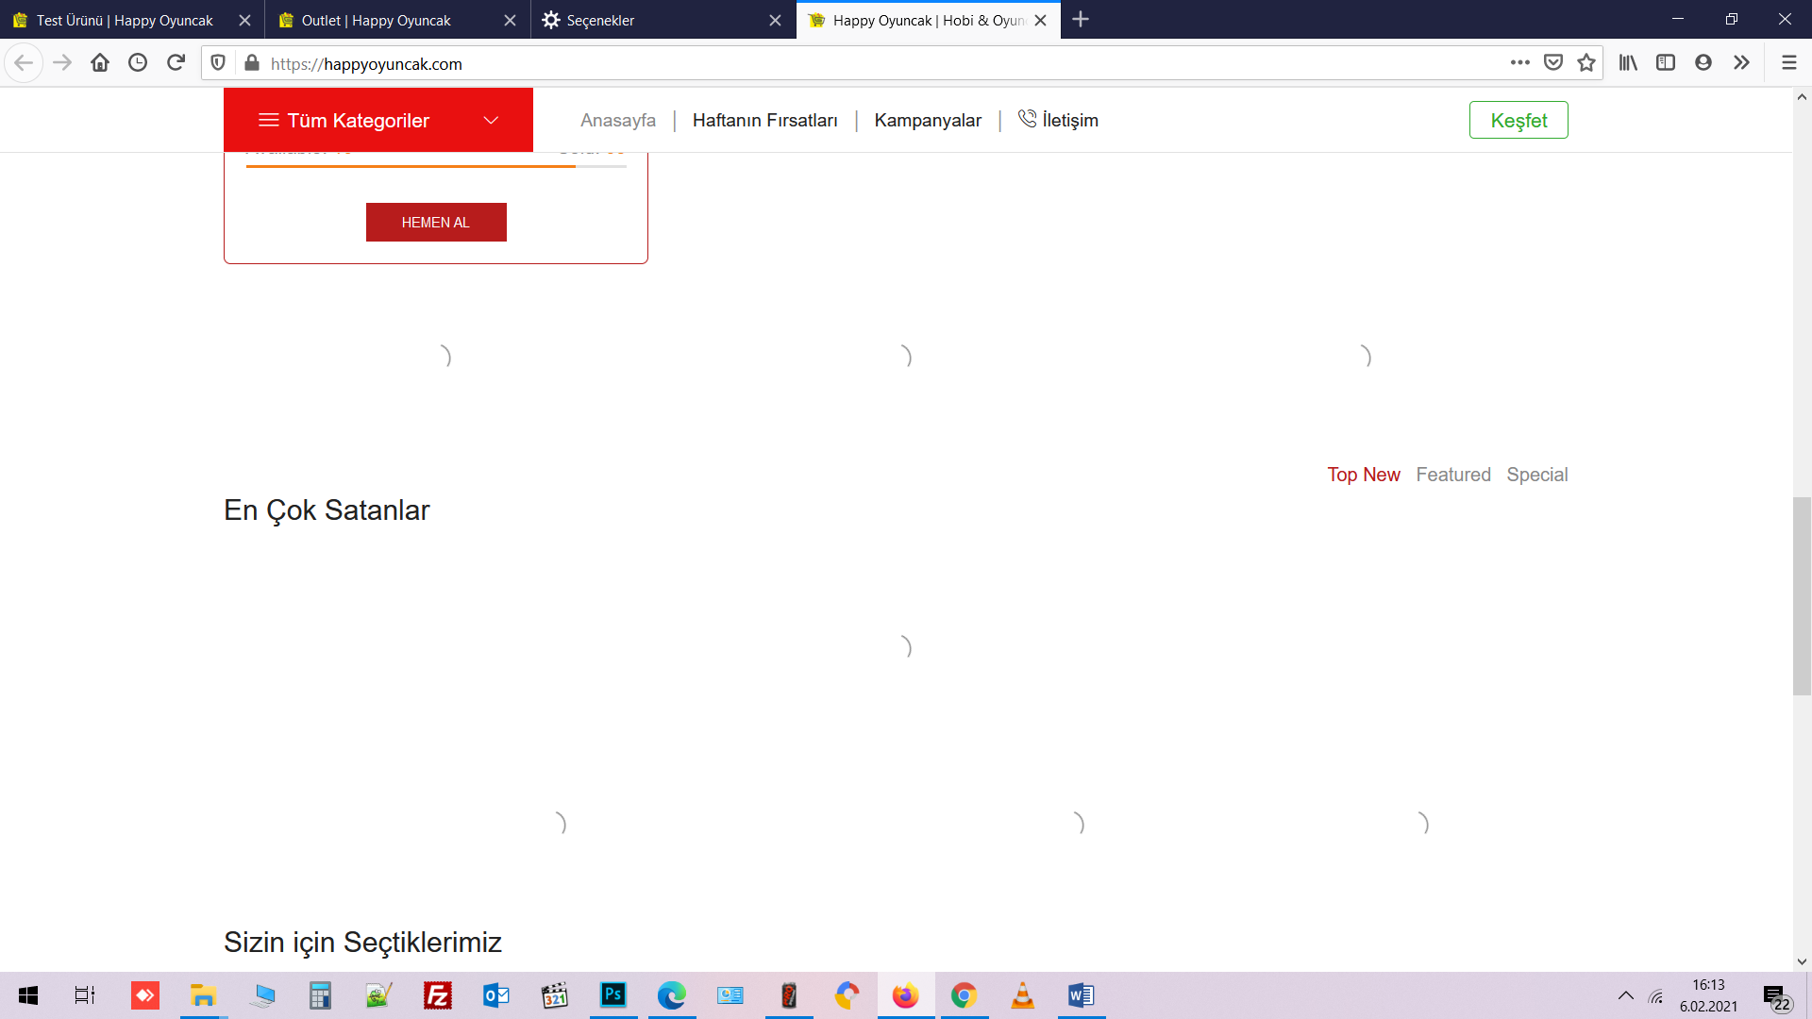Show more toolbar tools chevrons
1812x1019 pixels.
[x=1741, y=63]
